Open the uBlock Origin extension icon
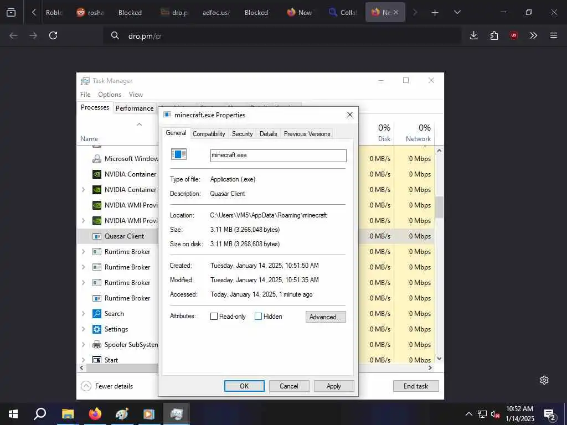The image size is (567, 425). click(x=514, y=35)
